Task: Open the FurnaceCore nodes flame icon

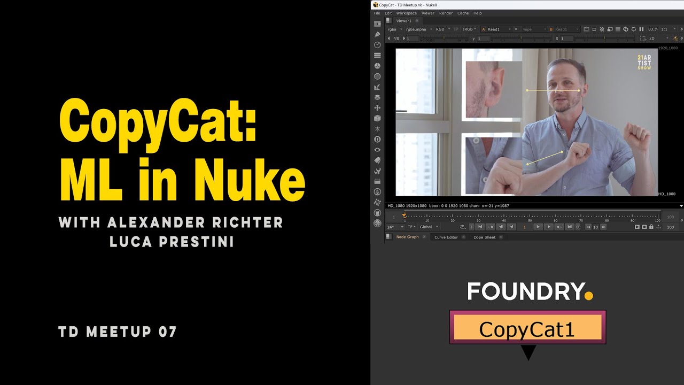Action: point(377,191)
